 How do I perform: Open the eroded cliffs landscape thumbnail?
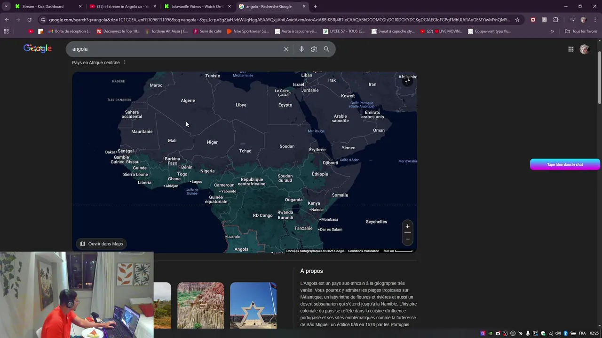[x=200, y=305]
